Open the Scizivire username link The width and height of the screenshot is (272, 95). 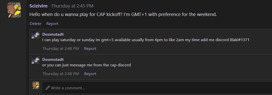click(38, 6)
